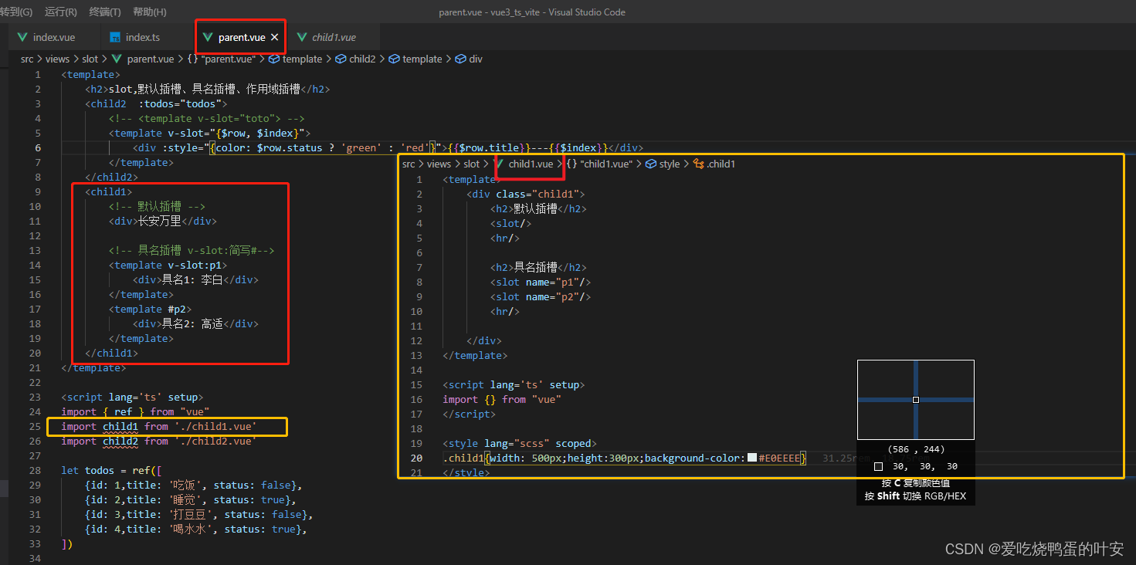Click the '长安万里' div line
Viewport: 1136px width, 565px height.
tap(163, 221)
